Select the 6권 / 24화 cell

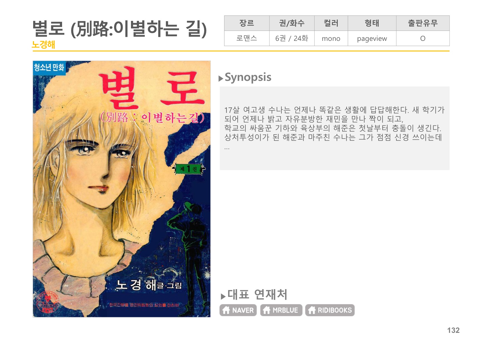(292, 38)
